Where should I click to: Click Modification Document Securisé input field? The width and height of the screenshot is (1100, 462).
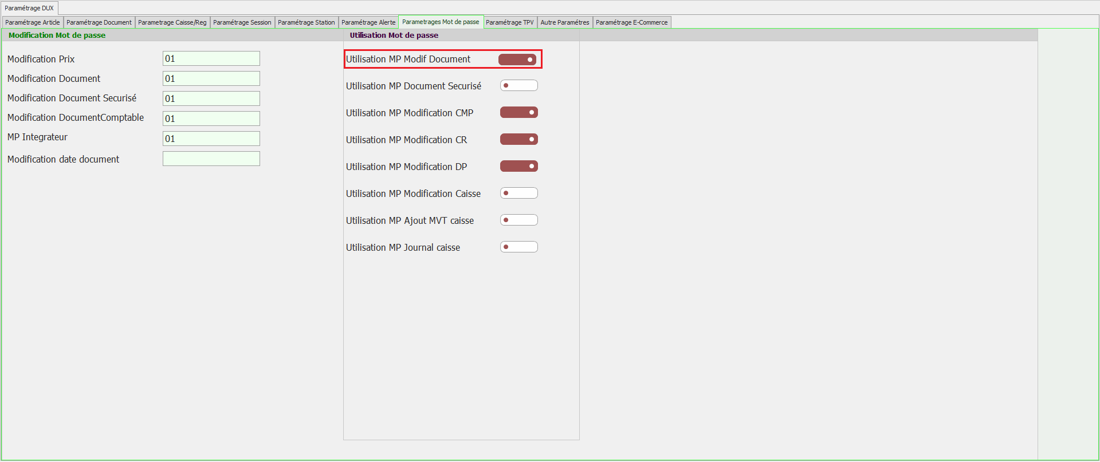[x=211, y=98]
